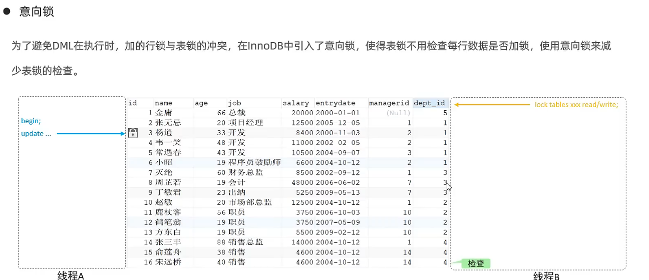Select the job column header
This screenshot has height=280, width=649.
click(235, 103)
